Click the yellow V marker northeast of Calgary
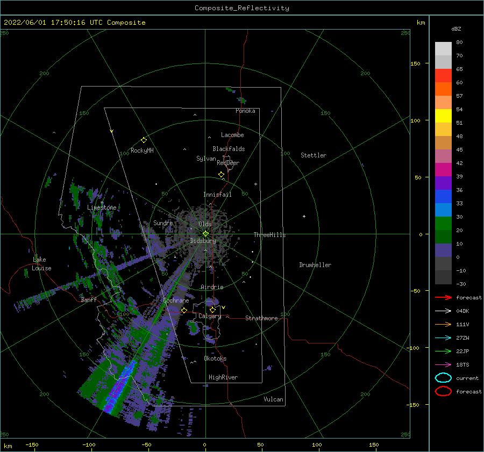This screenshot has width=484, height=452. point(224,307)
